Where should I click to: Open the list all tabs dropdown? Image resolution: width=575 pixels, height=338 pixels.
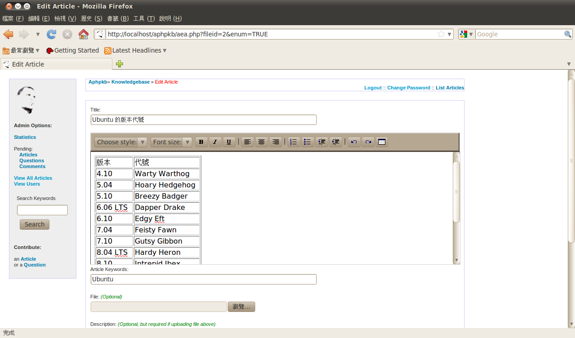[569, 64]
